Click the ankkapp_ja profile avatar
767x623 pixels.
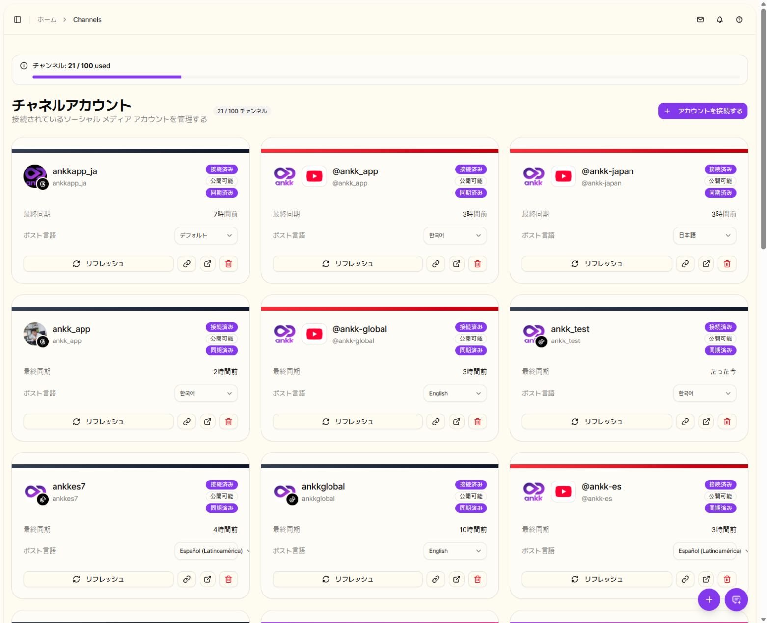(35, 176)
